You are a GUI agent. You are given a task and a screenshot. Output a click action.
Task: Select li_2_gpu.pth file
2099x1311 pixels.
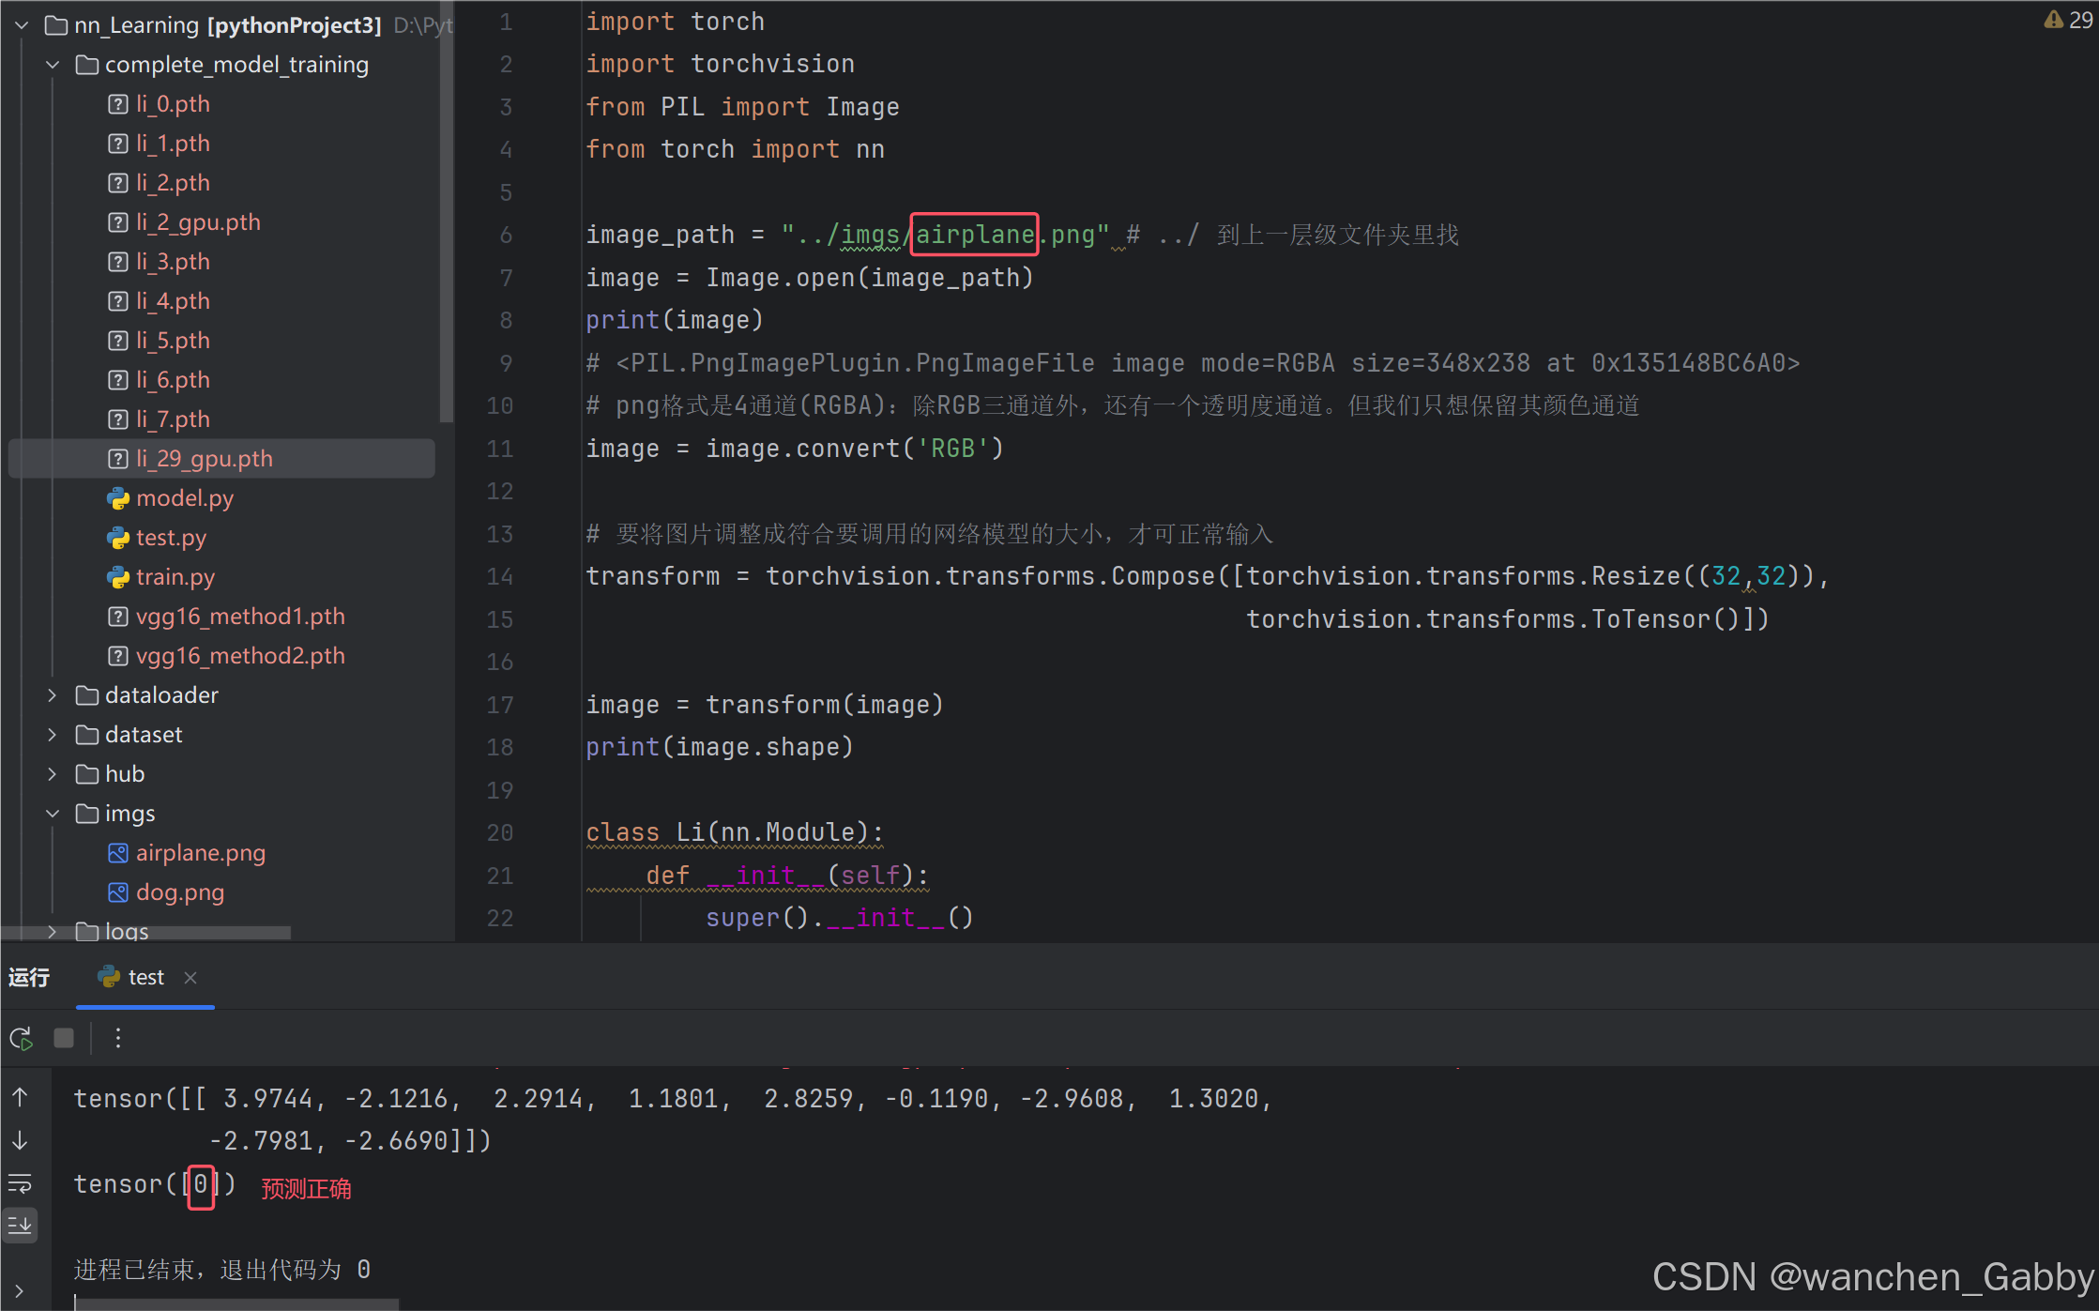pyautogui.click(x=198, y=222)
